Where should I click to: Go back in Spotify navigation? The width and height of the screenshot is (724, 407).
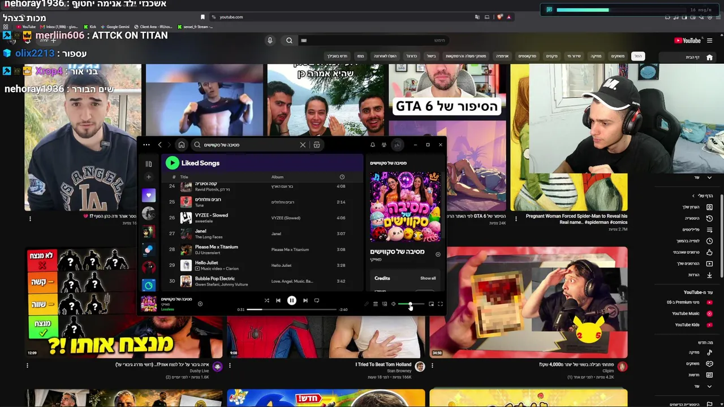tap(160, 145)
